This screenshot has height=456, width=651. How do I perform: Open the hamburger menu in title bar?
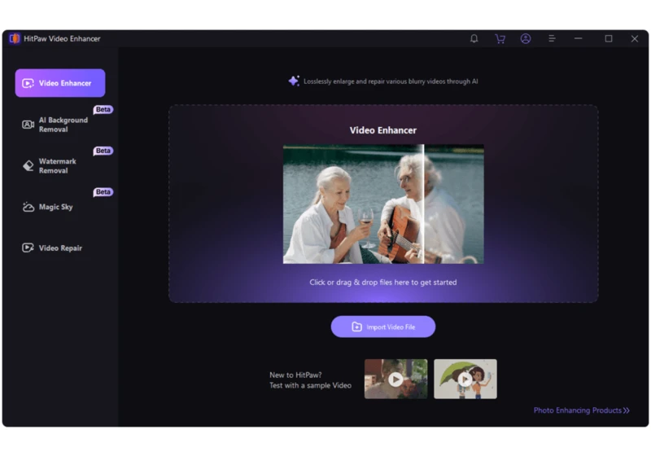(552, 38)
